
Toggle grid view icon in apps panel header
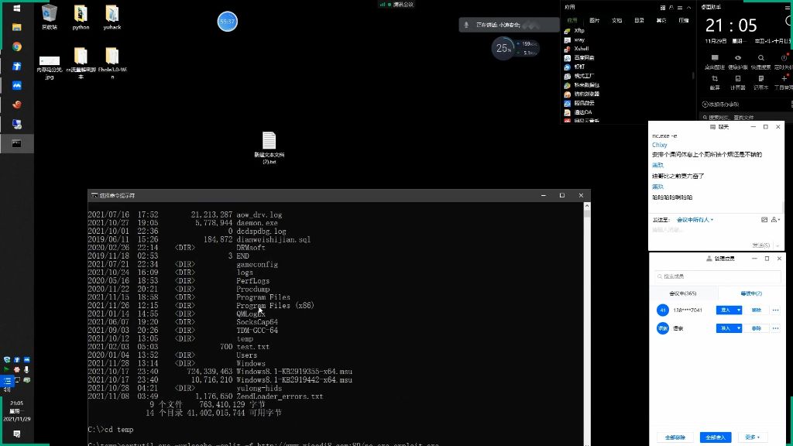pyautogui.click(x=663, y=8)
